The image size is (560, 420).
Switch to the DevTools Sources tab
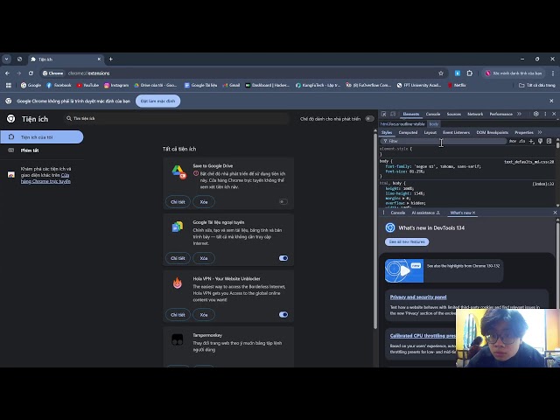point(454,115)
